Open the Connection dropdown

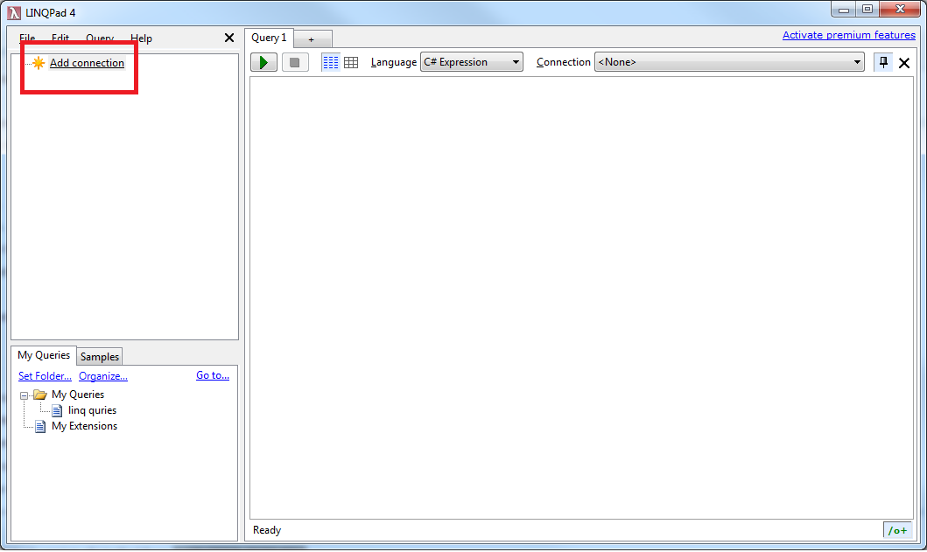(729, 62)
